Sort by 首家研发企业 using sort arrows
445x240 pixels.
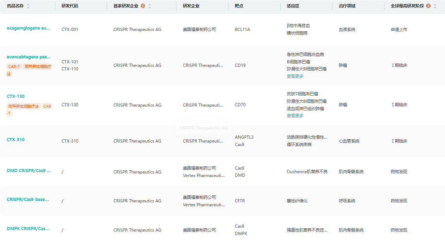(150, 6)
